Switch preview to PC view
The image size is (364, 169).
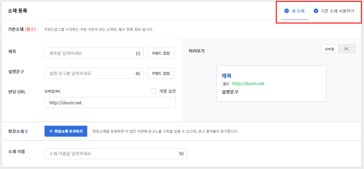pos(347,49)
